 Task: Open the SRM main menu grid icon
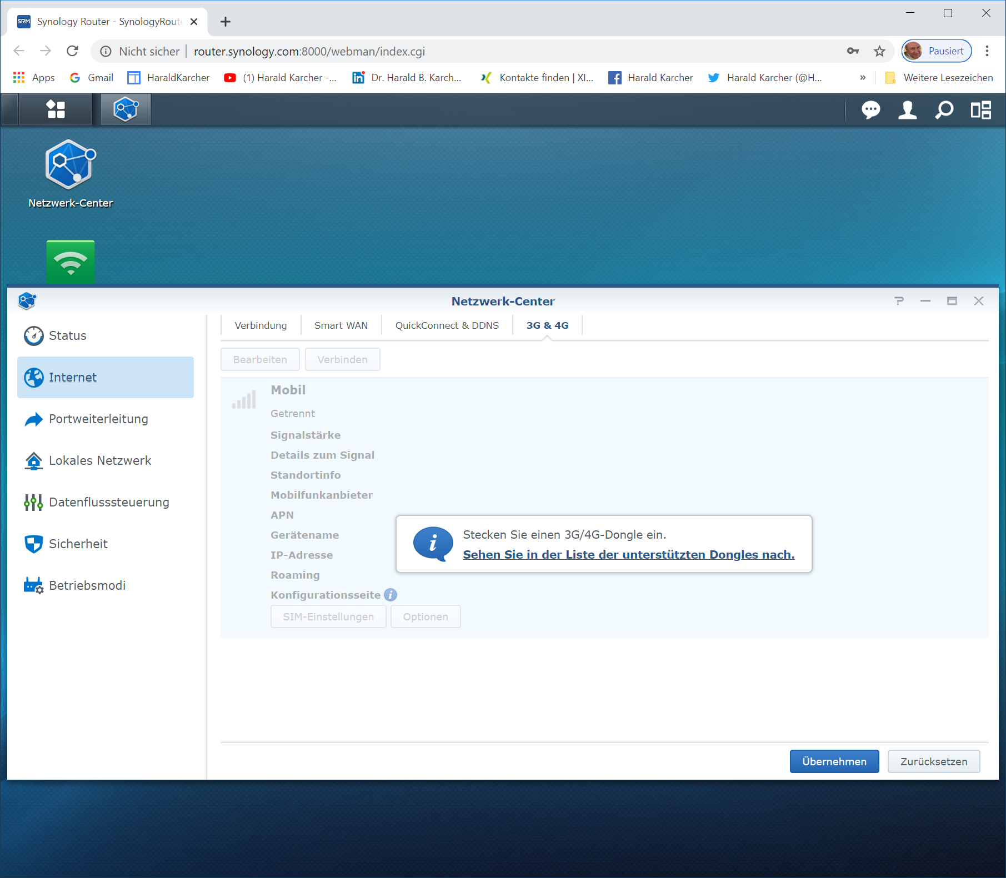pyautogui.click(x=56, y=109)
